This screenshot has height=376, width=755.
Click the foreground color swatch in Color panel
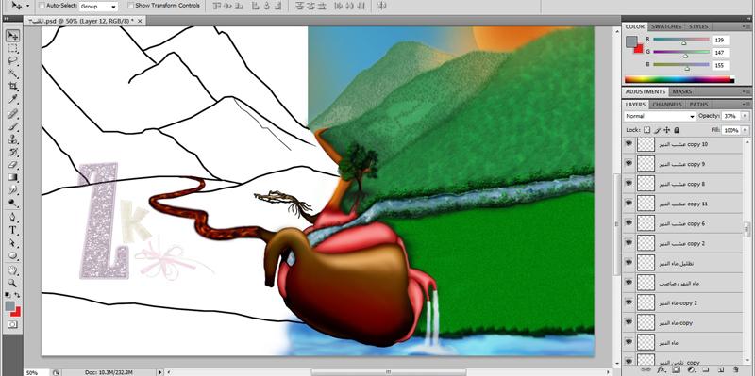(631, 41)
